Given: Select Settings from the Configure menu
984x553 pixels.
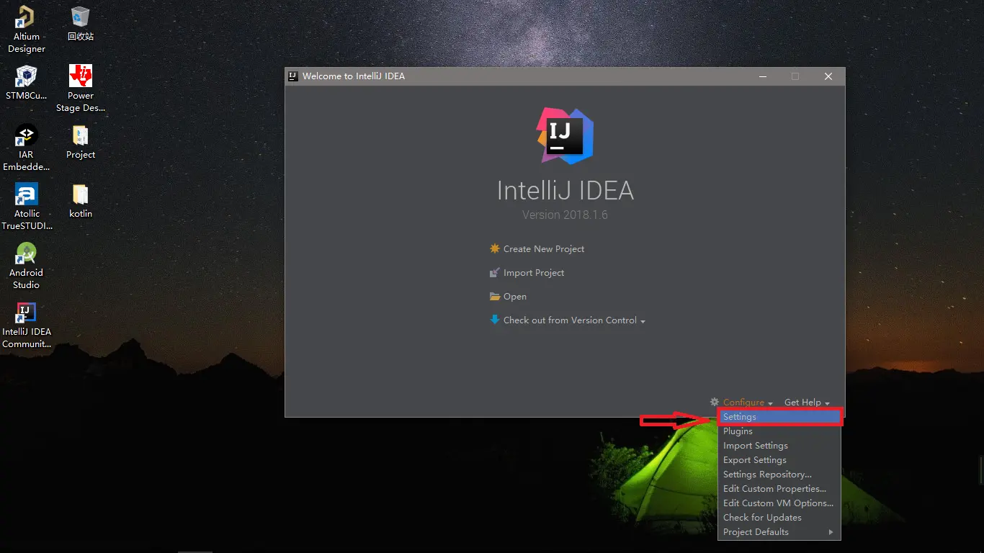Looking at the screenshot, I should [x=779, y=417].
